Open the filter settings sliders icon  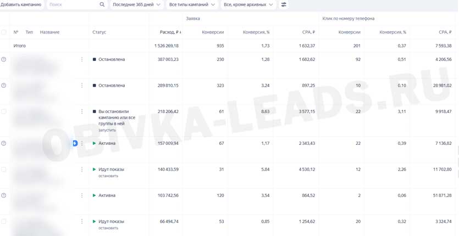tap(284, 5)
